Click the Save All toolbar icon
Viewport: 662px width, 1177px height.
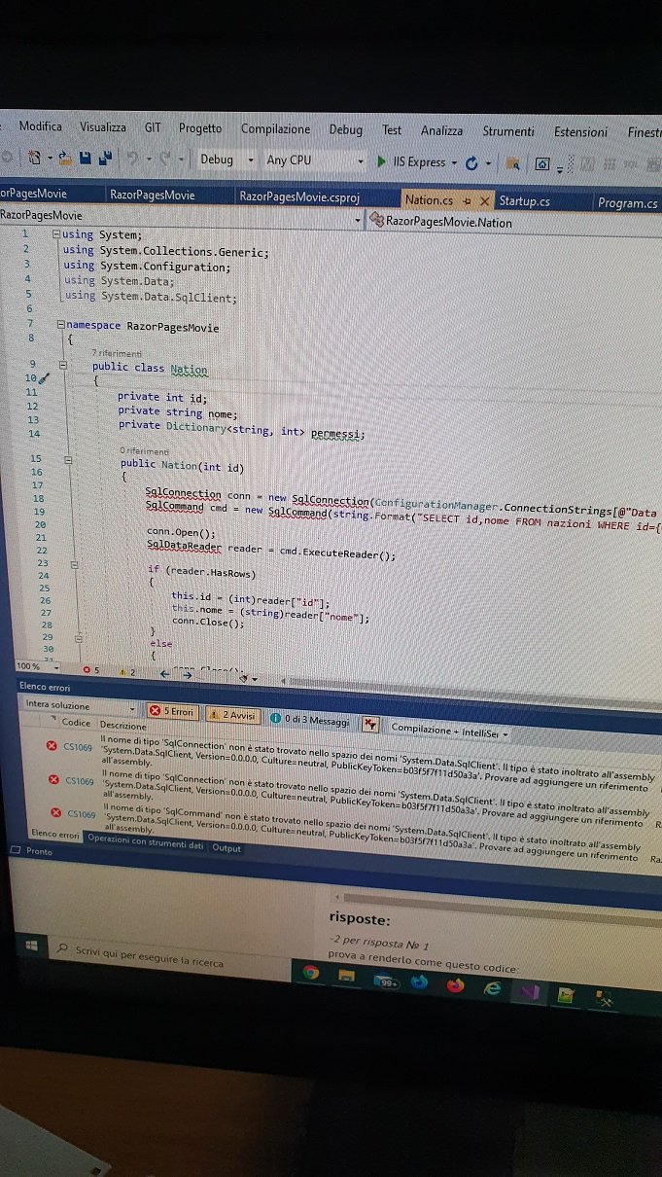pyautogui.click(x=105, y=158)
